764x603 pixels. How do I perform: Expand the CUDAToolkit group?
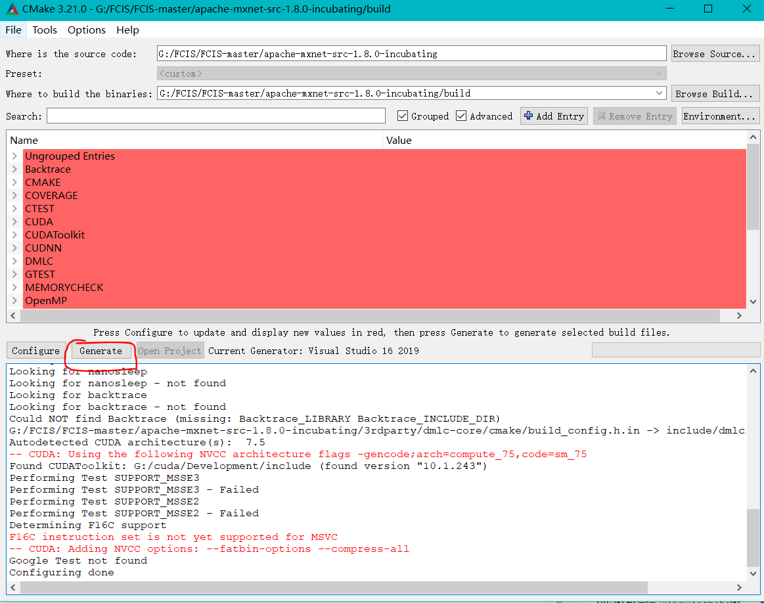(14, 234)
